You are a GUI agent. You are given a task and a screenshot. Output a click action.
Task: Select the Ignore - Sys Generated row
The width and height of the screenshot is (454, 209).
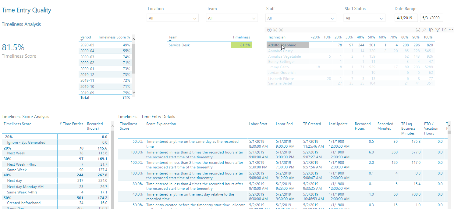click(55, 142)
